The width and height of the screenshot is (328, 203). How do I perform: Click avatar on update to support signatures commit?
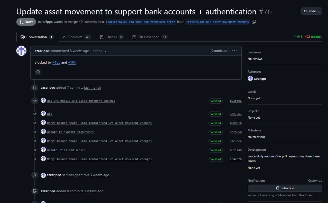point(43,132)
